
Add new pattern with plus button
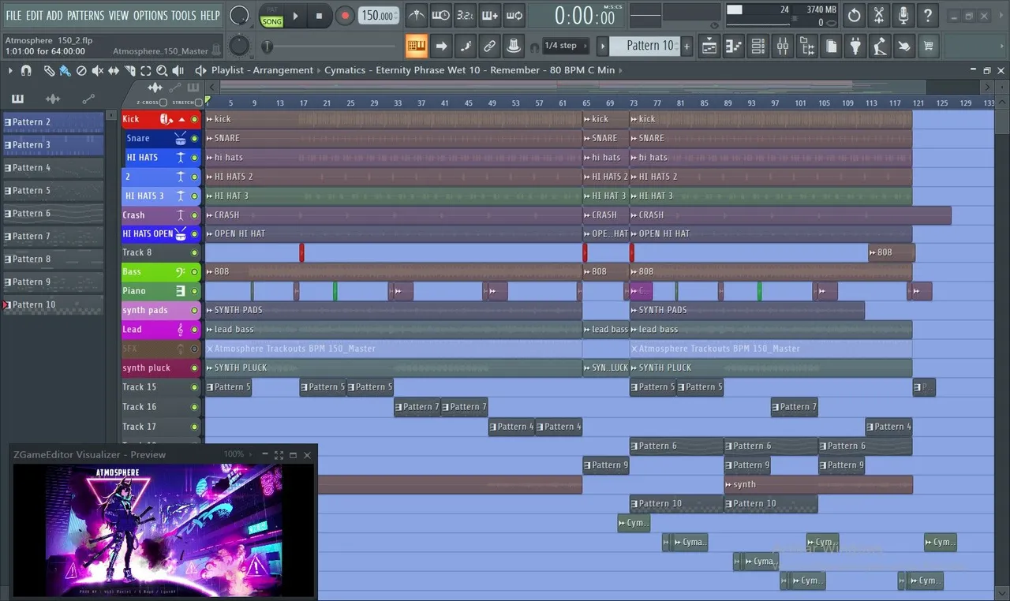click(686, 46)
